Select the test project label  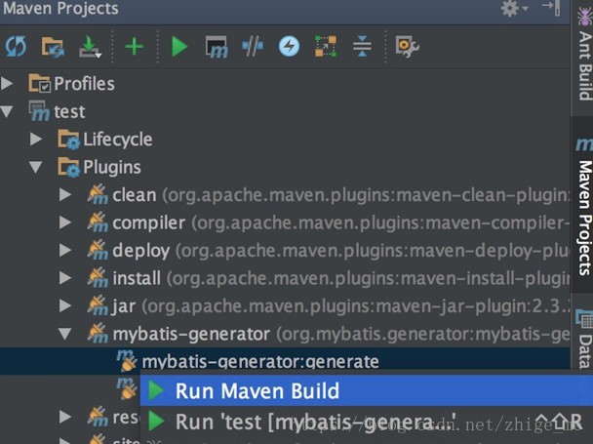pos(69,111)
